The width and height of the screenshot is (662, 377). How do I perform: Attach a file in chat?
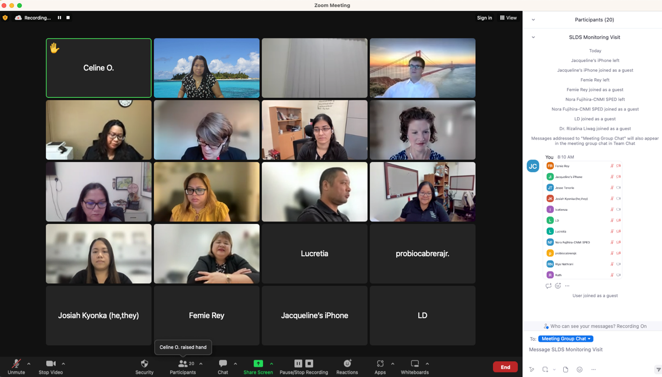pos(565,369)
